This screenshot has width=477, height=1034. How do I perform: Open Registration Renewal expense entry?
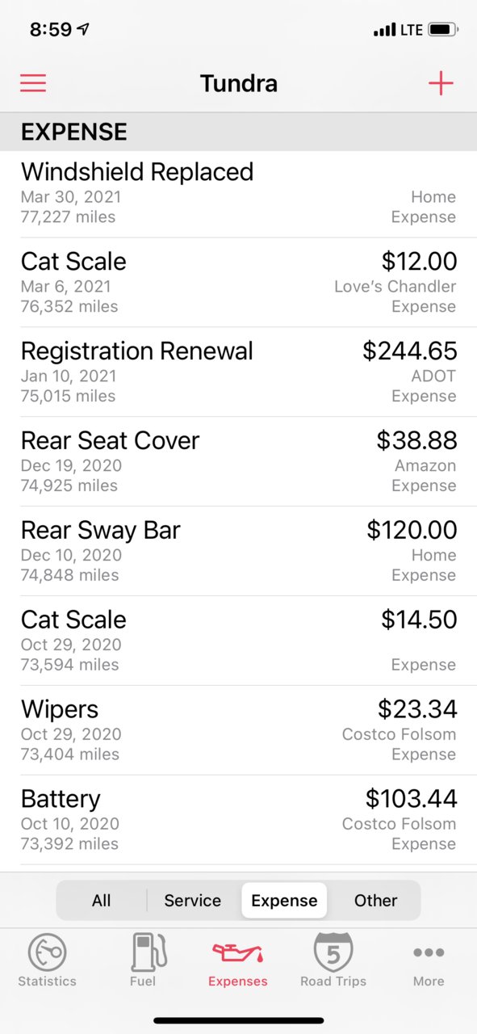click(238, 372)
